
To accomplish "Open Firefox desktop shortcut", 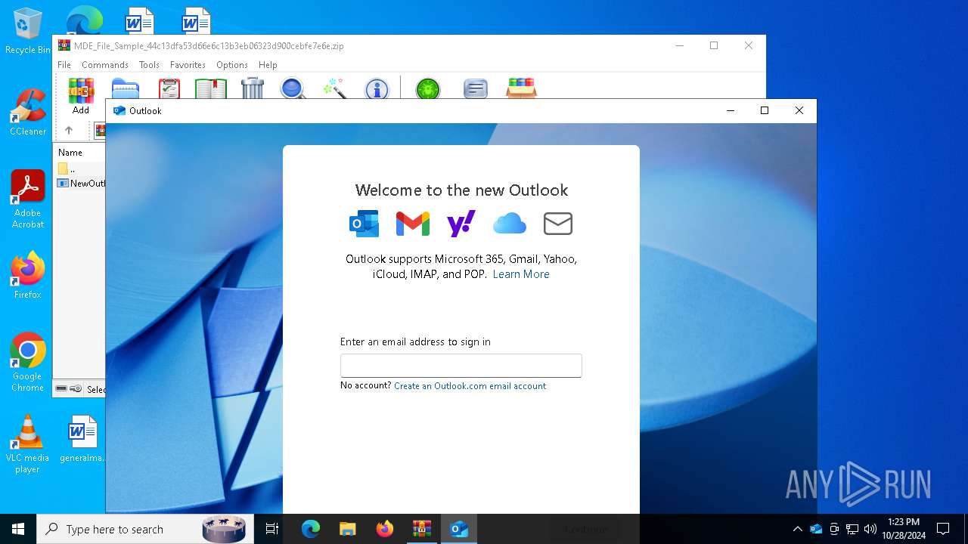I will tap(28, 276).
